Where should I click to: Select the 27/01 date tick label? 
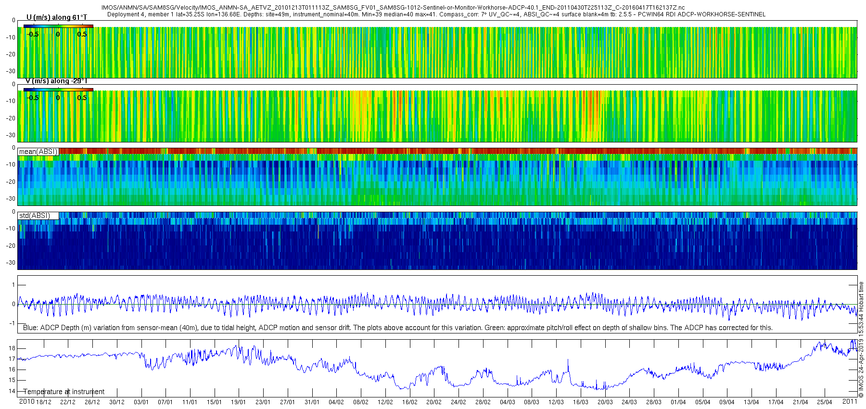tap(288, 402)
